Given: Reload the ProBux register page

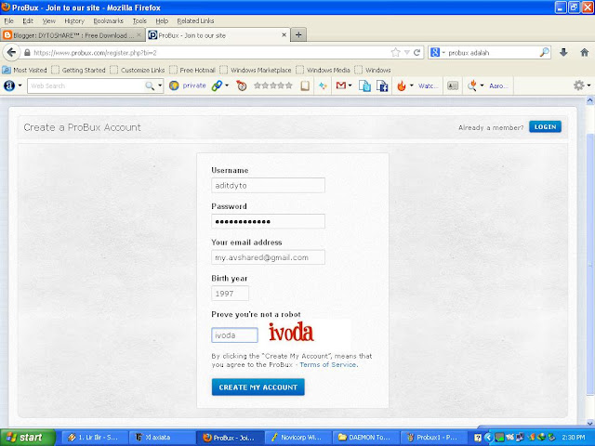Looking at the screenshot, I should click(416, 52).
